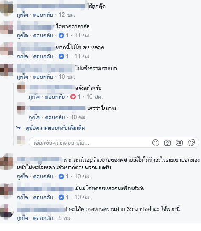This screenshot has width=201, height=231.
Task: Click the reply arrow icon beside ดูข้อความตอบกลับเพิ่มเติม
Action: coord(18,127)
